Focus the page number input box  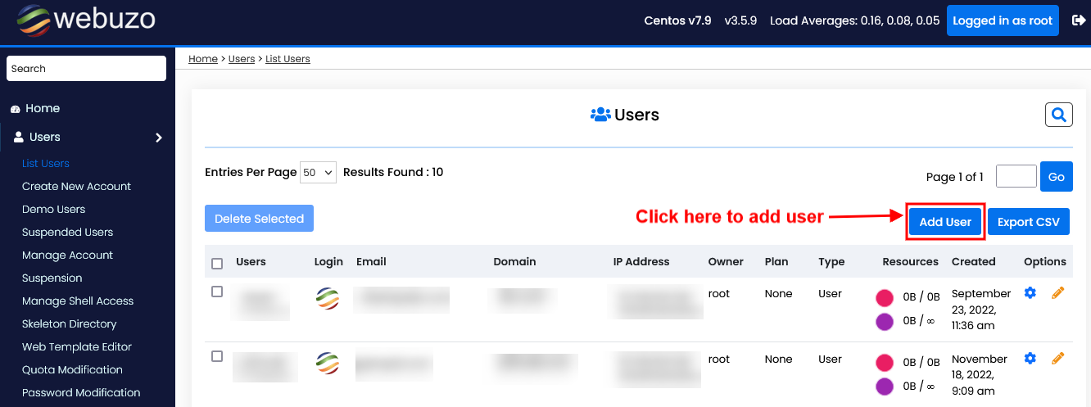pos(1016,176)
